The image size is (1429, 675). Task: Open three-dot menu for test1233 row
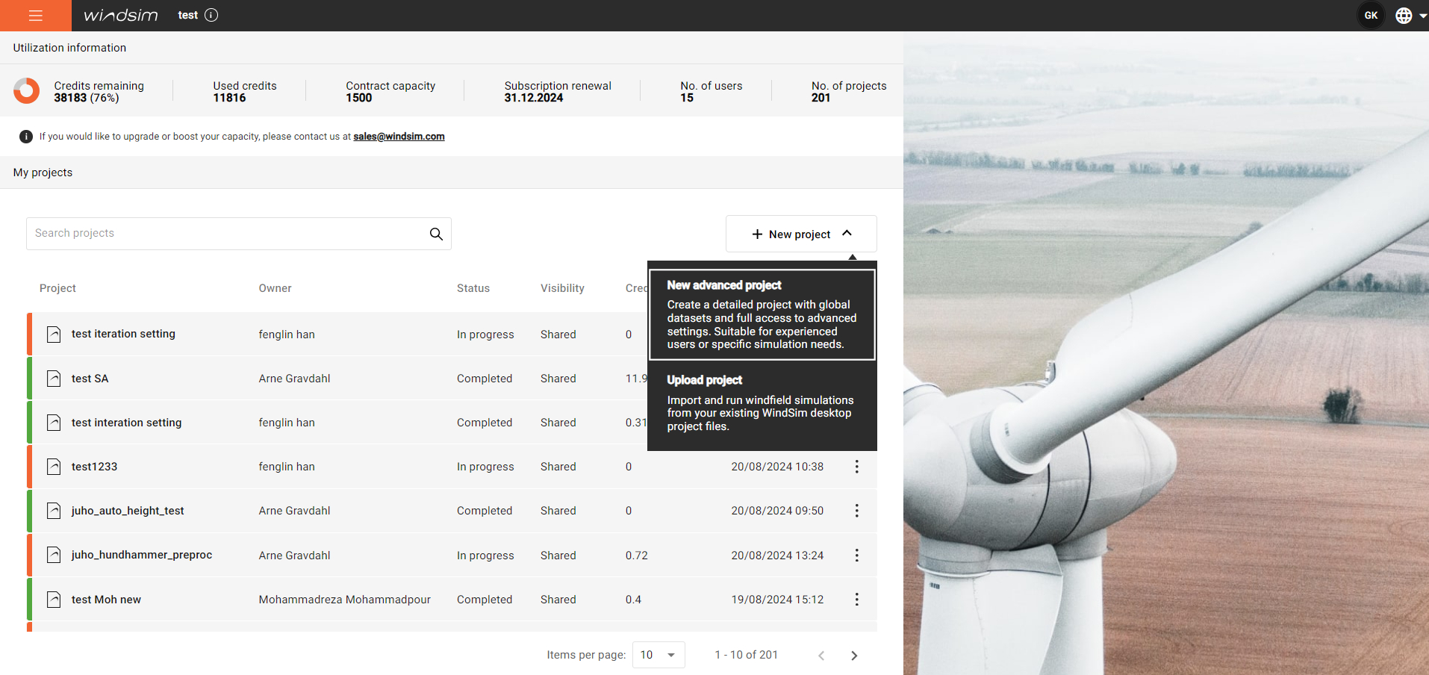point(856,467)
